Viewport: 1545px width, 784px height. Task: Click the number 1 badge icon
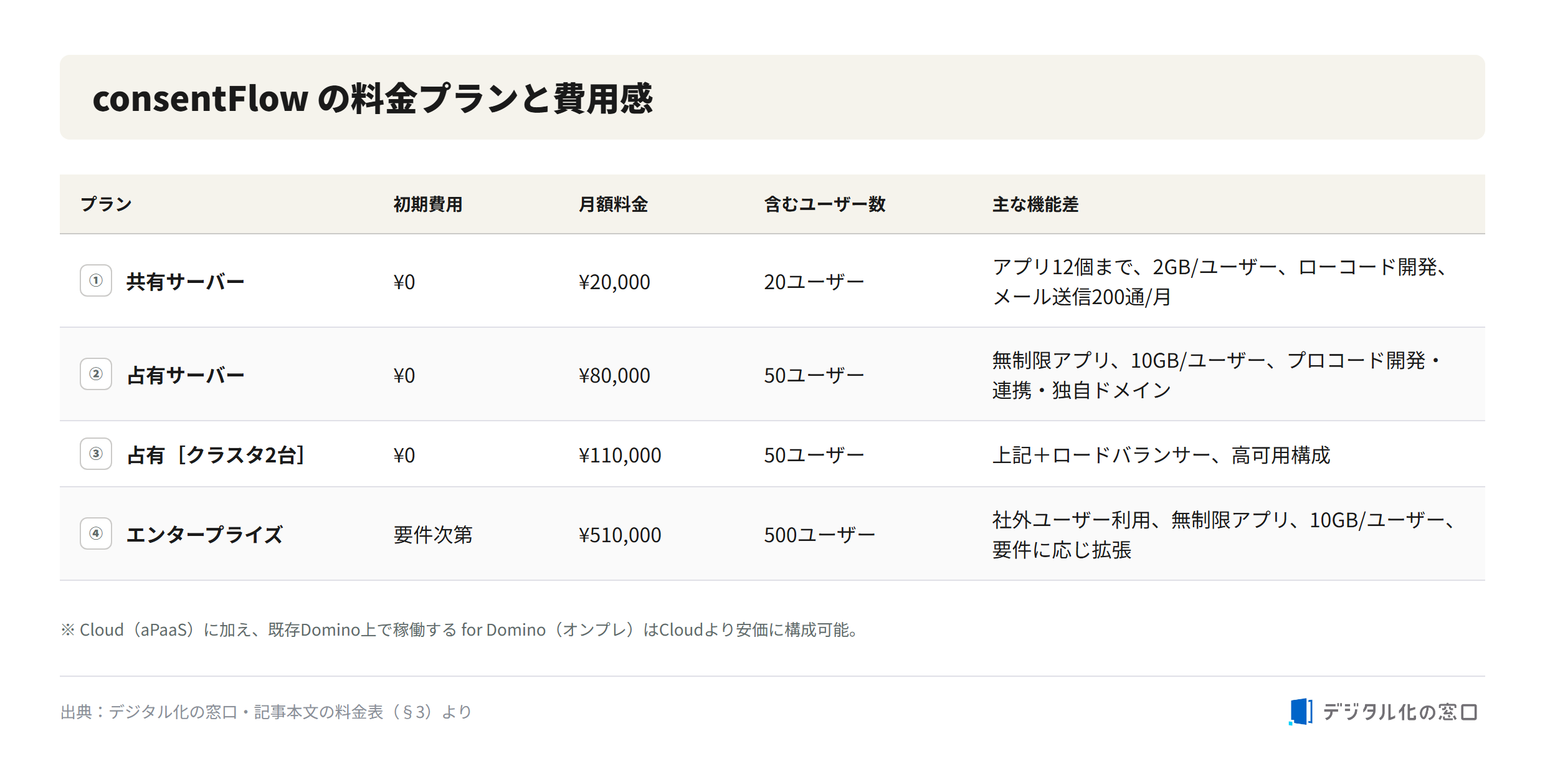click(x=96, y=280)
